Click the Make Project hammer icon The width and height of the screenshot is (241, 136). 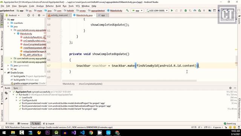coord(127,11)
